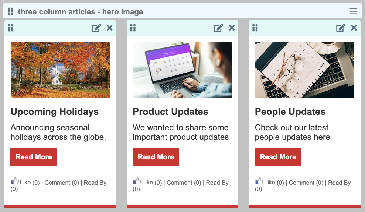365x212 pixels.
Task: Open the hamburger menu for the section
Action: click(353, 11)
